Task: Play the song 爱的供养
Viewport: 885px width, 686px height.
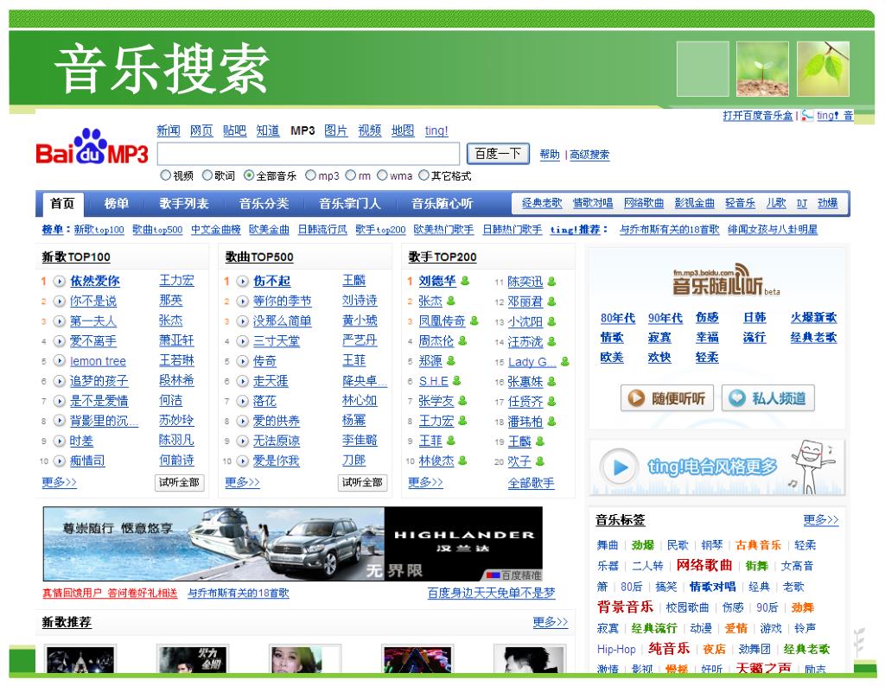Action: [243, 421]
